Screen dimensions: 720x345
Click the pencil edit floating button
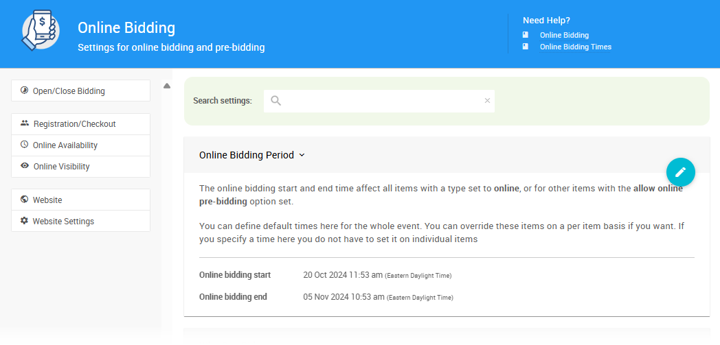(x=680, y=172)
